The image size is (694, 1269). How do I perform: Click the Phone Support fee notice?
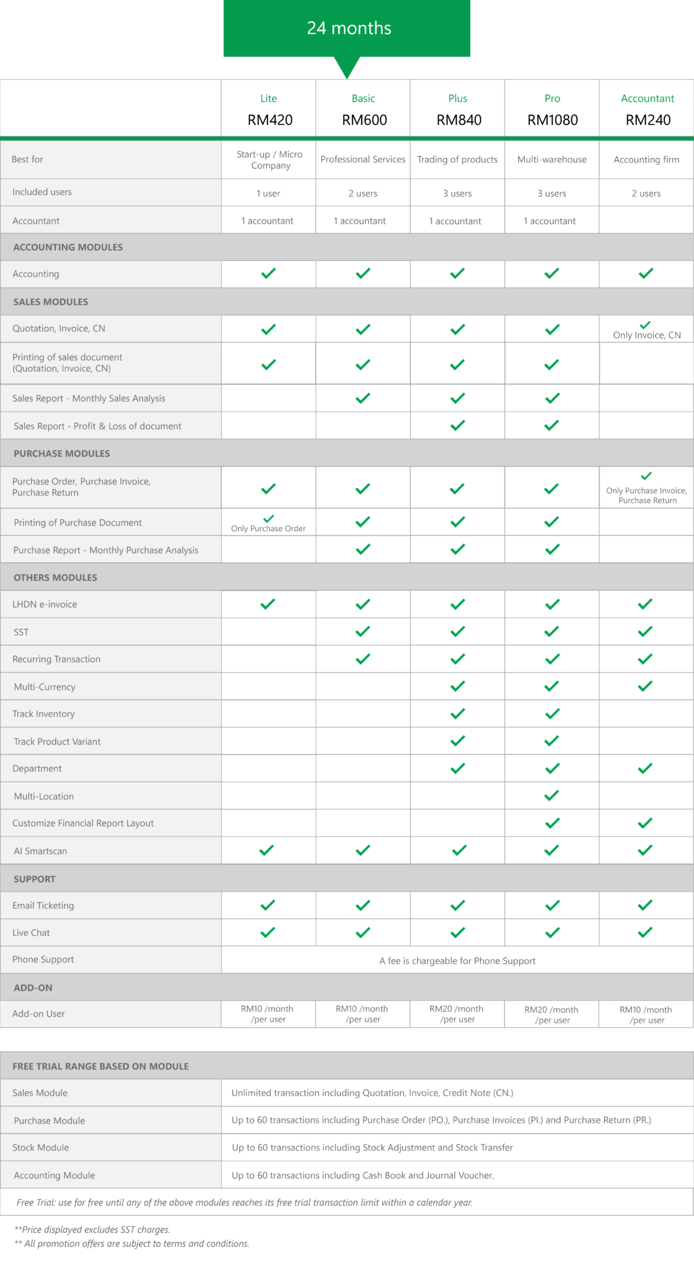(x=457, y=960)
